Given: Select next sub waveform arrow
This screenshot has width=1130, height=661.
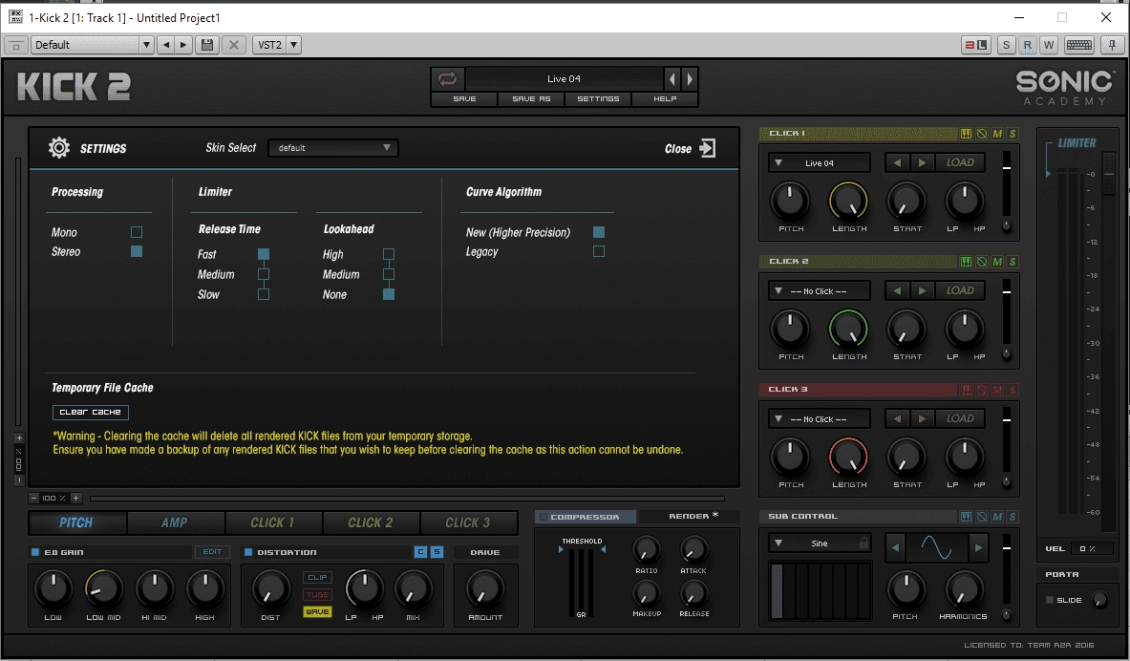Looking at the screenshot, I should [x=978, y=548].
